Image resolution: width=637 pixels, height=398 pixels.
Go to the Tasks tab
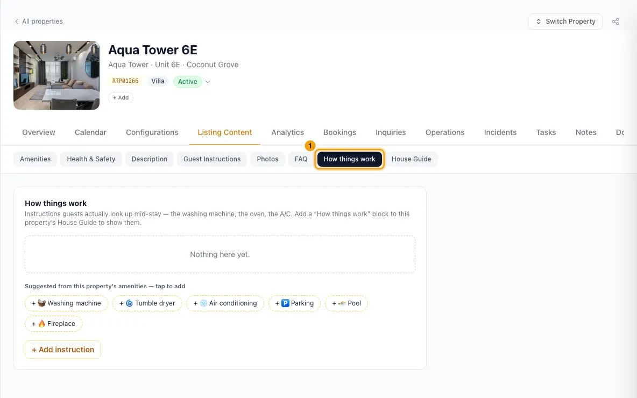click(546, 132)
